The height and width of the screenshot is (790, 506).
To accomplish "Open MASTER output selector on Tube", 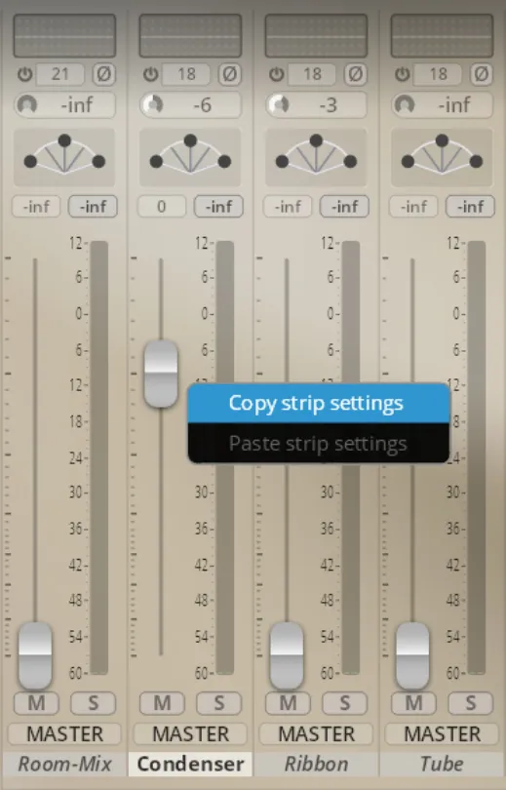I will [442, 734].
